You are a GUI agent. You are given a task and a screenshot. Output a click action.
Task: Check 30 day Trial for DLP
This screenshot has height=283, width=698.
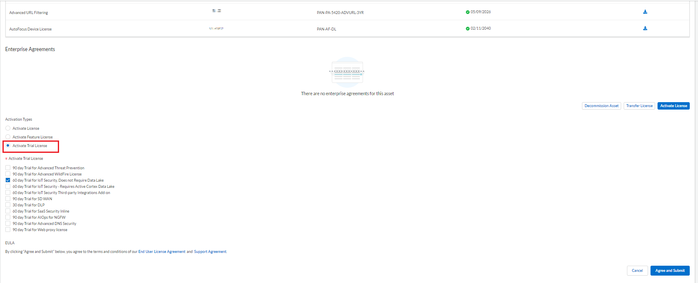(x=8, y=205)
